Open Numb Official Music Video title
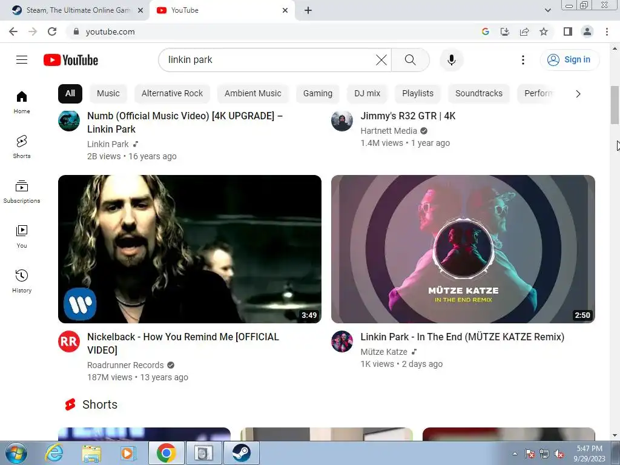Screen dimensions: 620x465 (185, 122)
